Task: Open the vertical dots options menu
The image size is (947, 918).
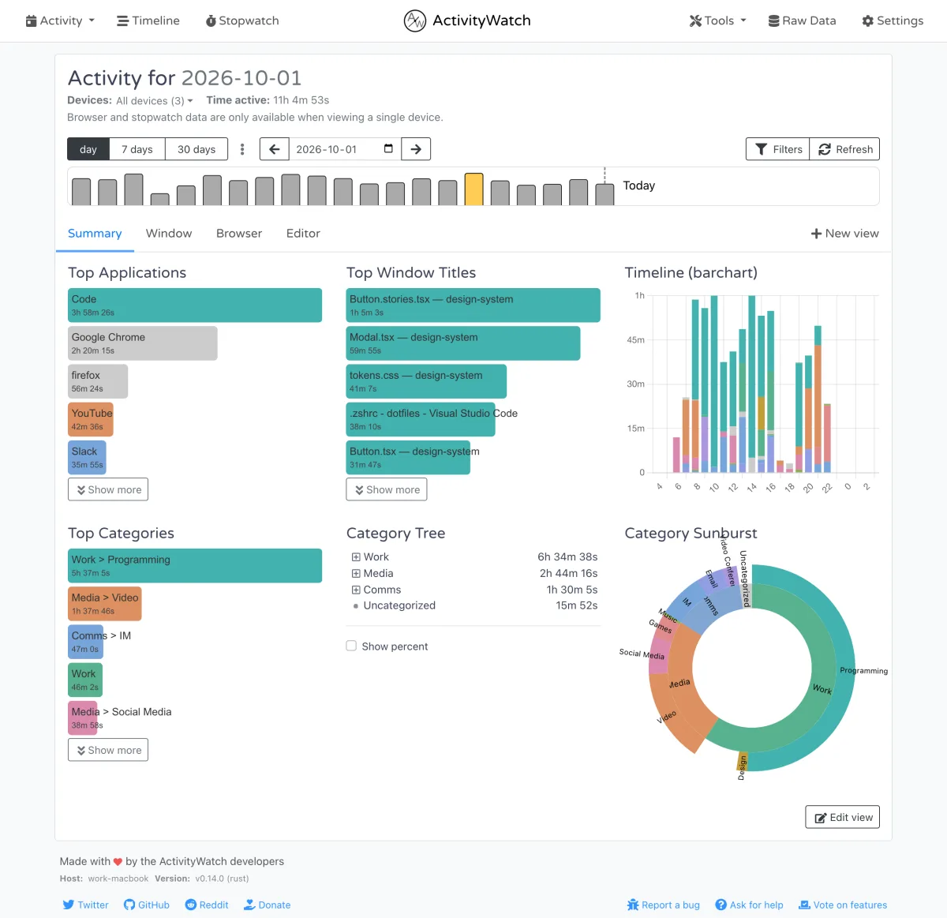Action: pyautogui.click(x=242, y=149)
